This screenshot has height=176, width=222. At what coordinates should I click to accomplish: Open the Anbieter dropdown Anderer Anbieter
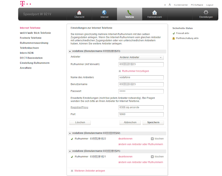tap(141, 57)
